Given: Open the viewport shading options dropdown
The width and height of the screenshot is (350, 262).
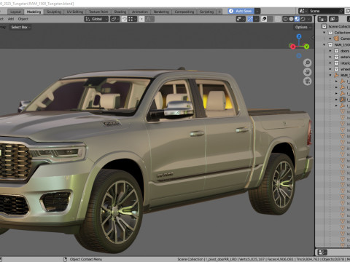Looking at the screenshot, I should click(x=309, y=19).
